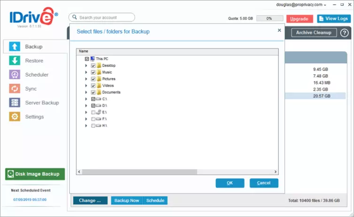
Task: Expand the C:\ drive tree node
Action: 86,99
